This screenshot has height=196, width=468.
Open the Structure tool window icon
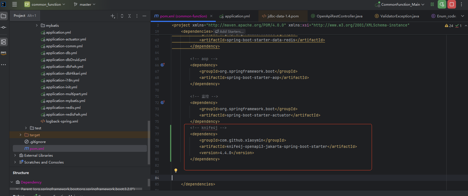3,42
